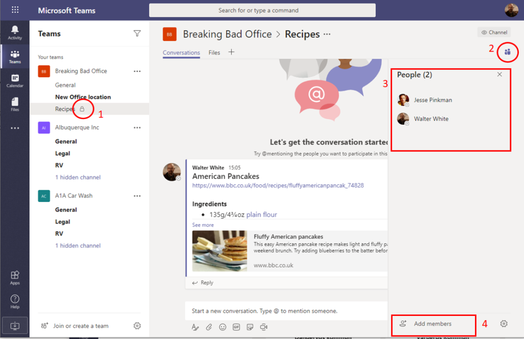Open more apps ellipsis in left rail

15,128
